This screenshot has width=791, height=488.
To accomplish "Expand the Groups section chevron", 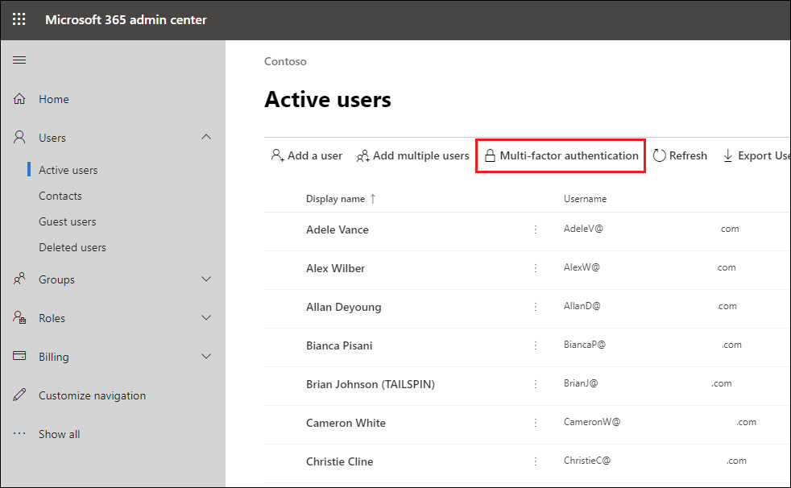I will [206, 279].
